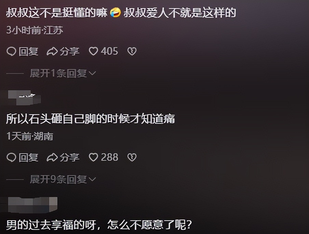Dislike the Jiangsu comment with broken heart
The height and width of the screenshot is (234, 309).
[x=132, y=52]
